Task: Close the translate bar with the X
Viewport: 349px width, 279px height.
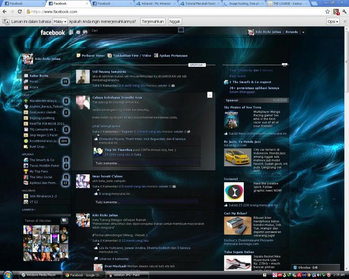Action: point(345,21)
